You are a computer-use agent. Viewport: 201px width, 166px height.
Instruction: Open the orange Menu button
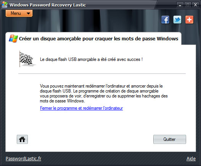coord(19,13)
